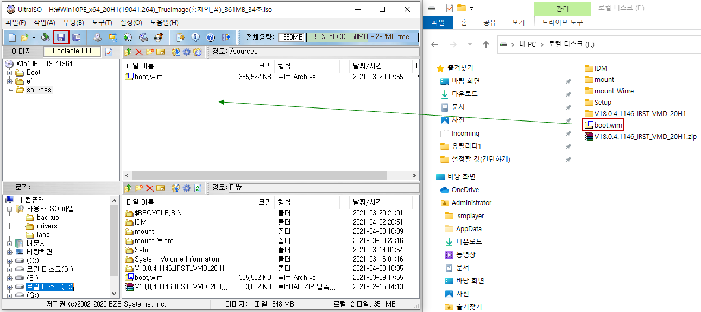This screenshot has height=312, width=701.
Task: Click the Mount to virtual drive icon
Action: [143, 37]
